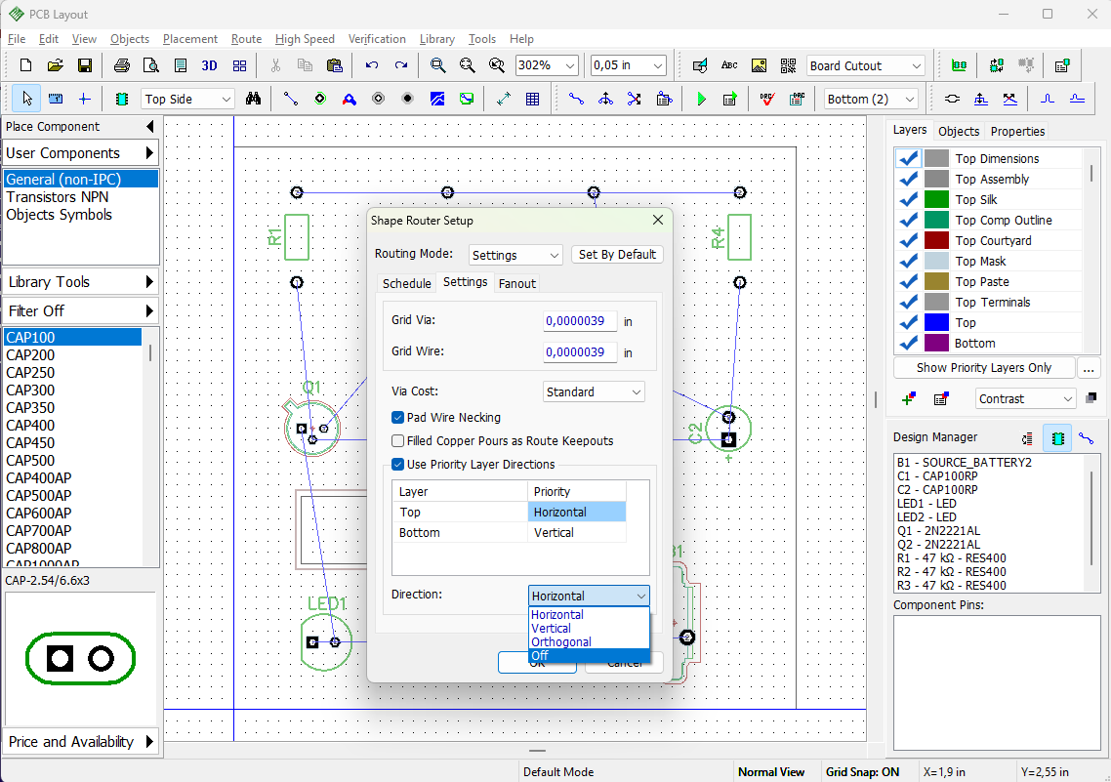Click Filter Off button

pos(80,311)
